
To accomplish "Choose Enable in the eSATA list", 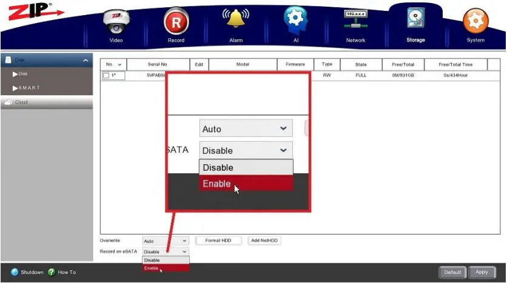I will pyautogui.click(x=166, y=268).
